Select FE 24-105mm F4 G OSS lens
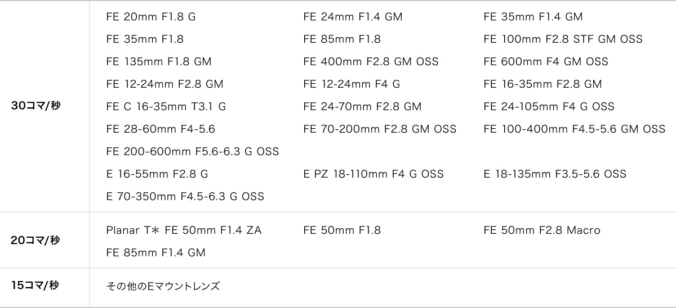 pyautogui.click(x=549, y=107)
